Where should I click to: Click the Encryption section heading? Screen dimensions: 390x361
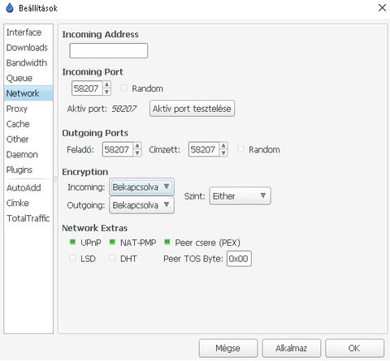coord(85,172)
